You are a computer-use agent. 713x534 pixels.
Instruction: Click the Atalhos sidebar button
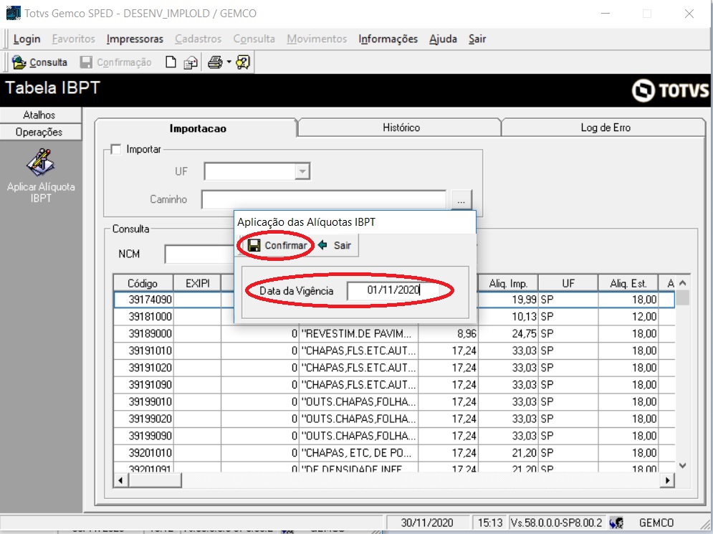click(40, 115)
